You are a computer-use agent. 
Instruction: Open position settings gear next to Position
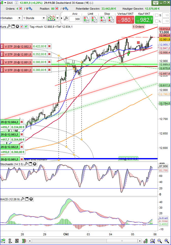click(x=66, y=8)
